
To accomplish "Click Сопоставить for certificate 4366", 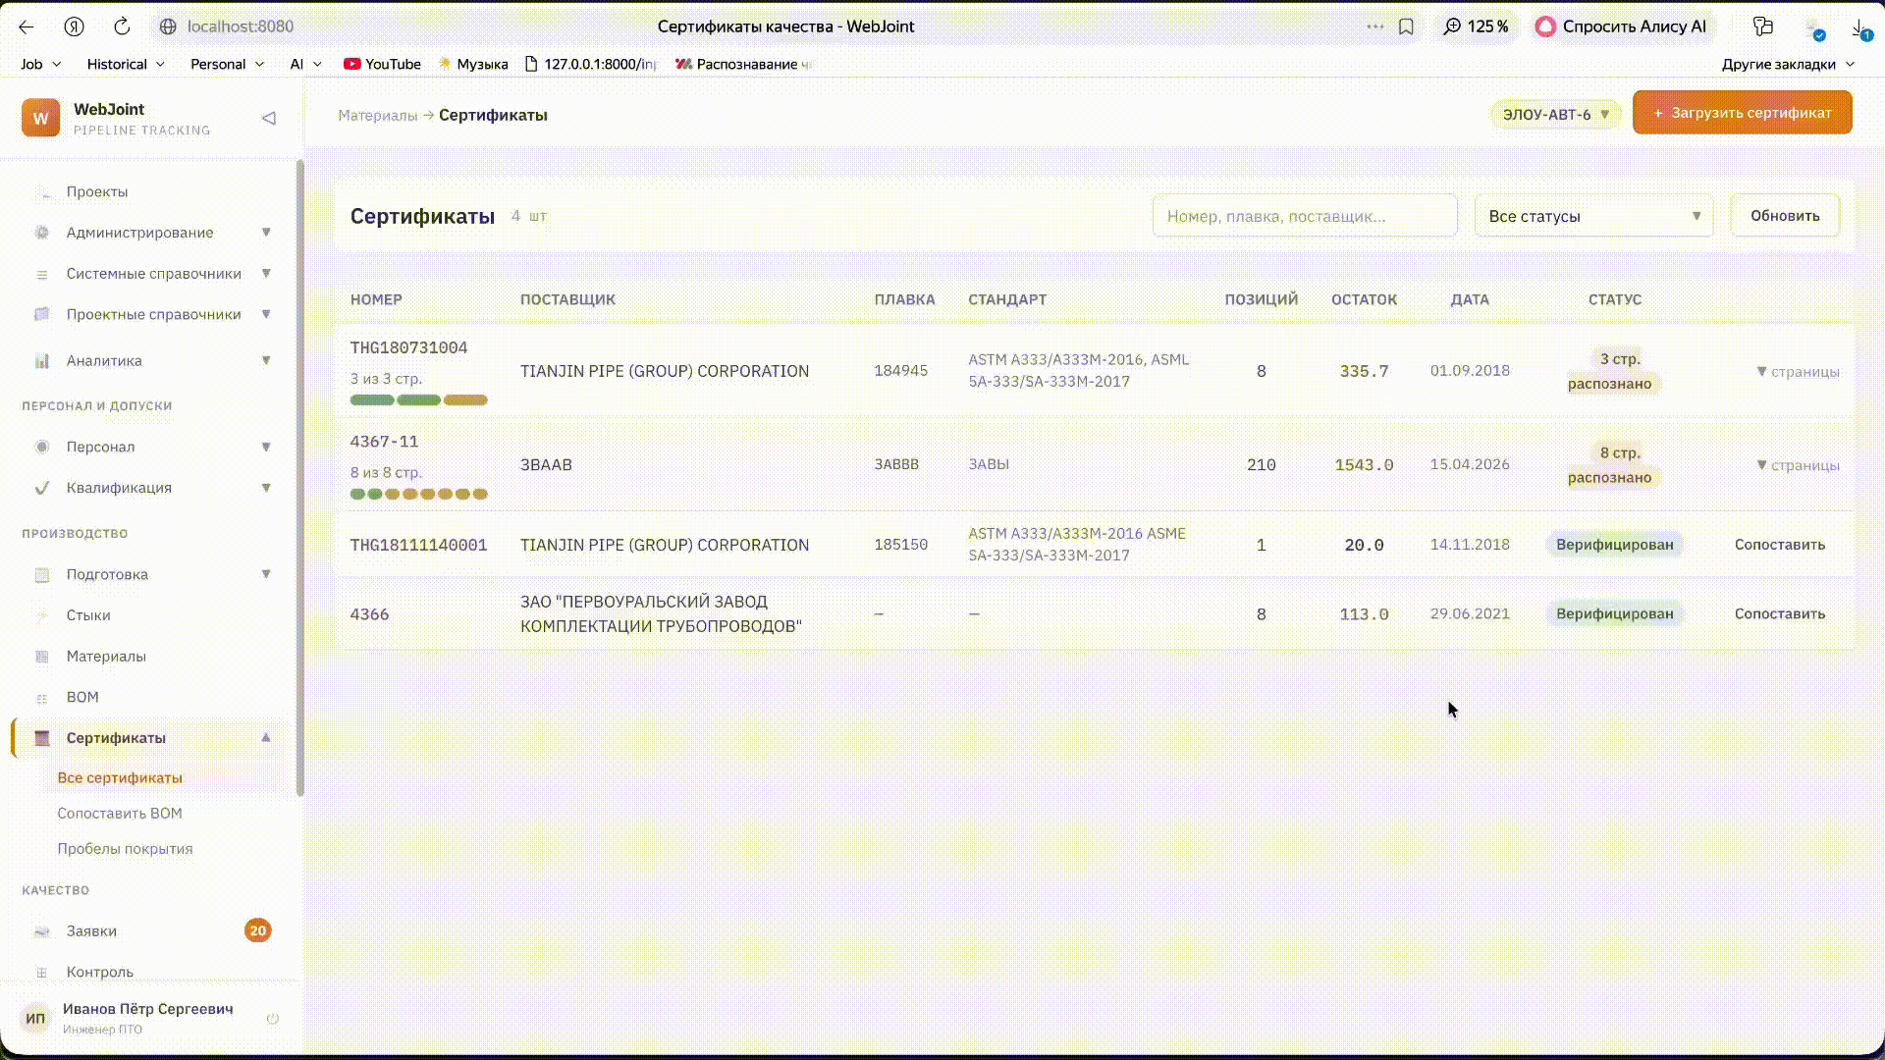I will click(1779, 614).
